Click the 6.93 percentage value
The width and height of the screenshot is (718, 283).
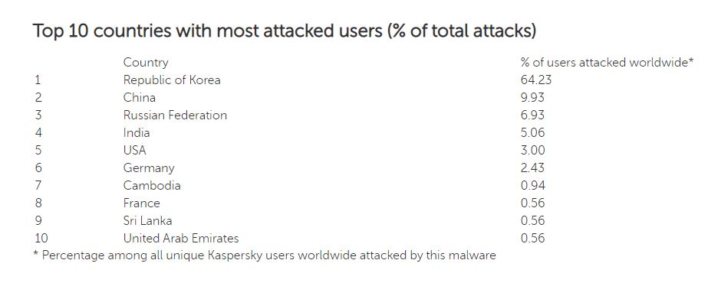point(532,115)
